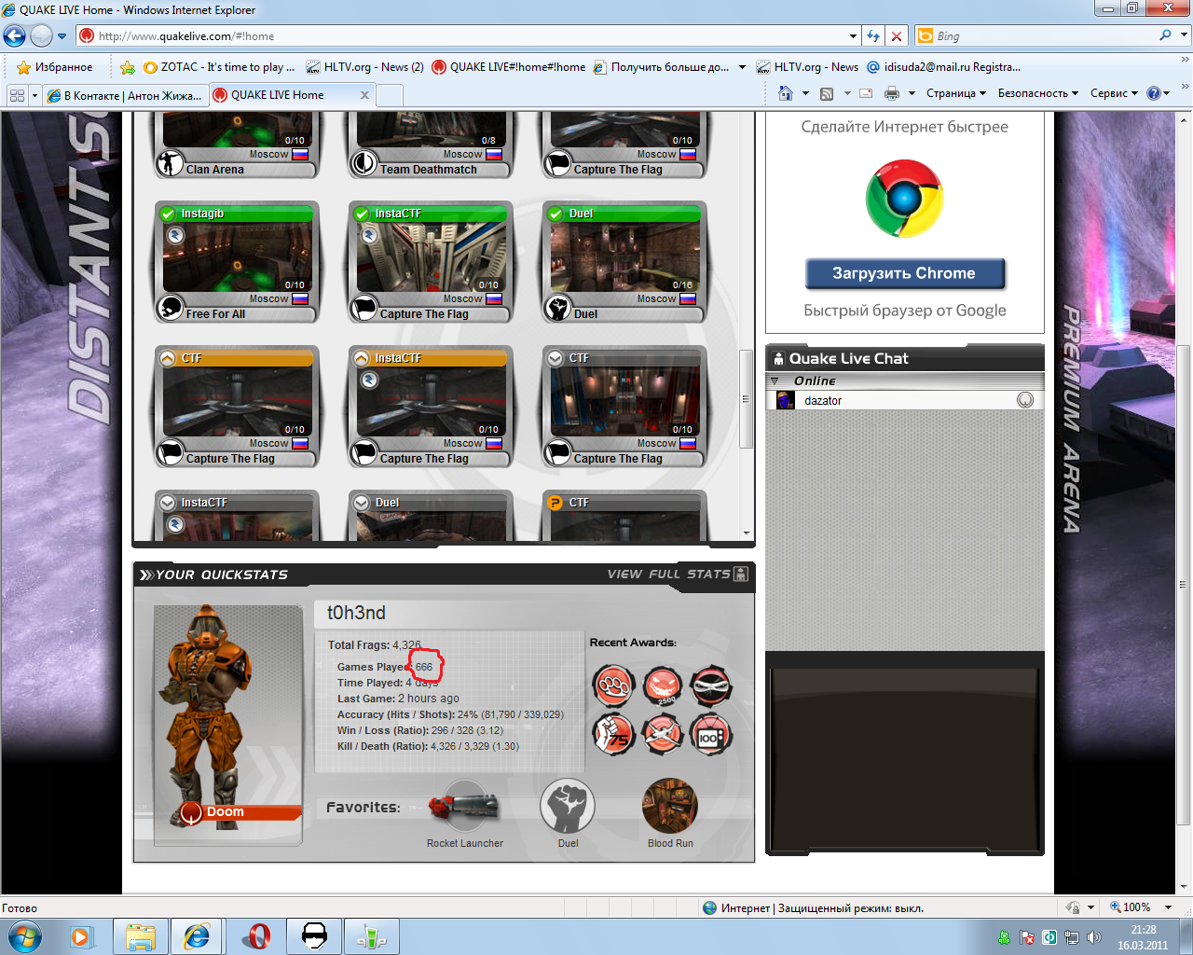1193x955 pixels.
Task: Click the Home page icon in command bar
Action: pyautogui.click(x=786, y=93)
